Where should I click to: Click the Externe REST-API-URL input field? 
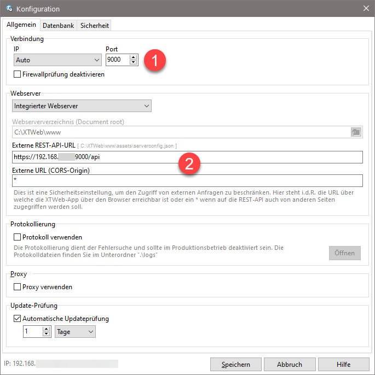click(x=187, y=157)
